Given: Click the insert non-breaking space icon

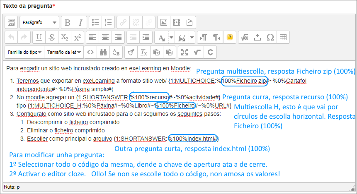Looking at the screenshot, I should [x=257, y=37].
